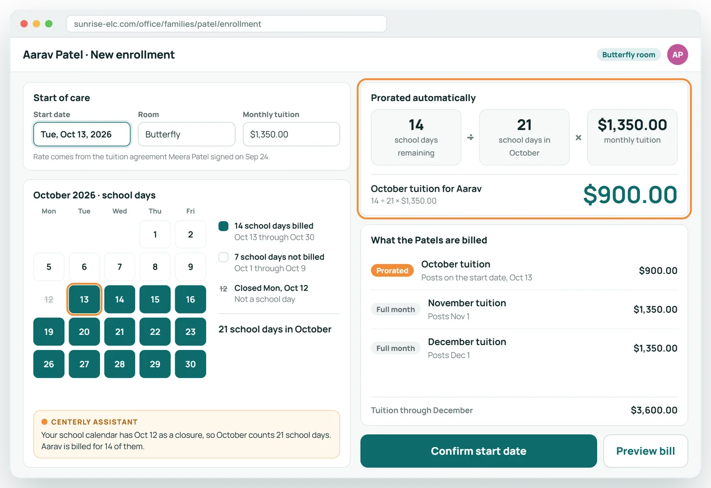The width and height of the screenshot is (711, 488).
Task: Select October 13 on the calendar
Action: click(x=84, y=299)
